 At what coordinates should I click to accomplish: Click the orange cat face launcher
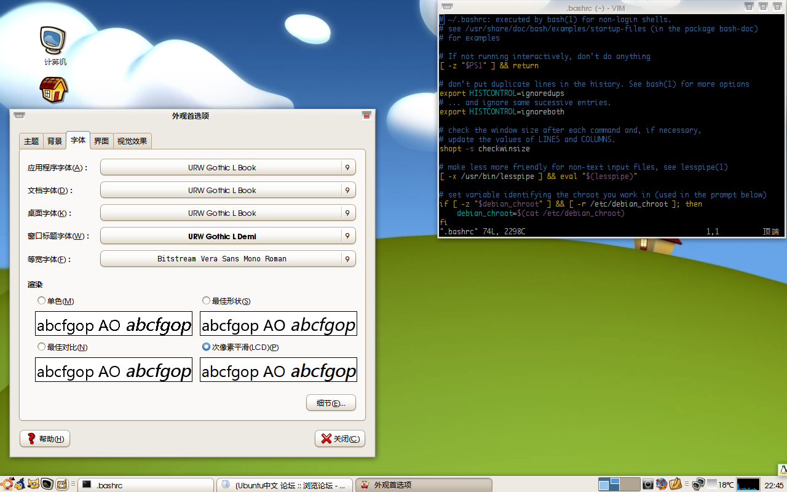point(34,484)
